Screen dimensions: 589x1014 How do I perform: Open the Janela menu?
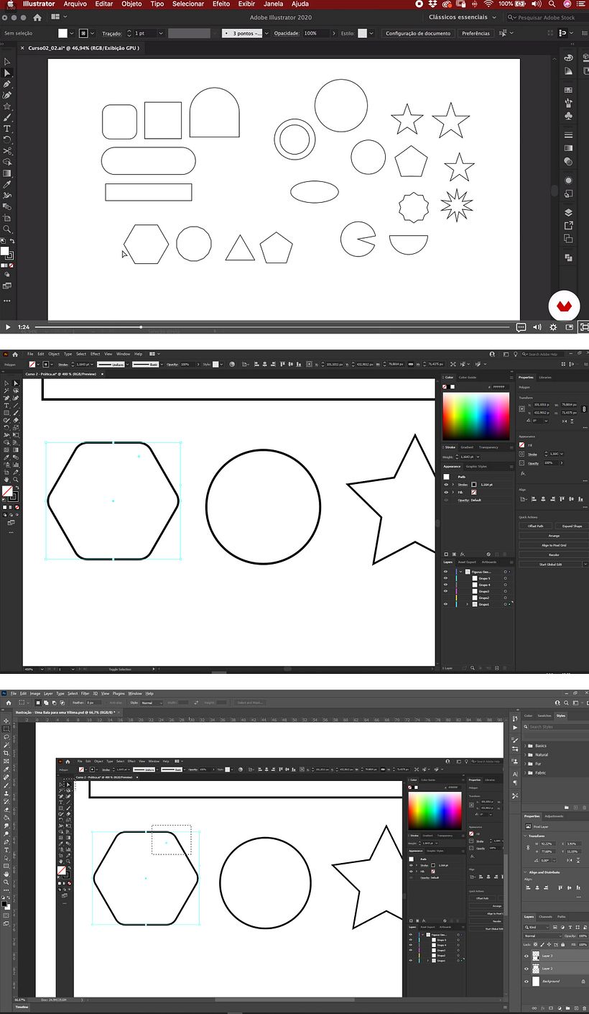coord(274,4)
